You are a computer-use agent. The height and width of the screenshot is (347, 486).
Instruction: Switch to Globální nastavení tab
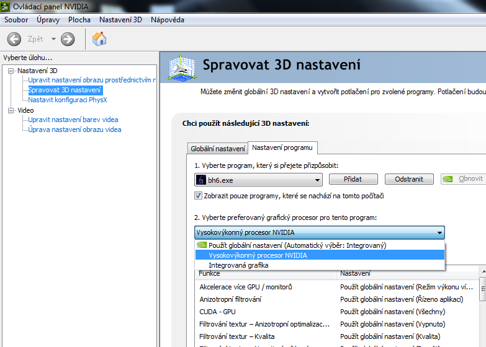(218, 149)
